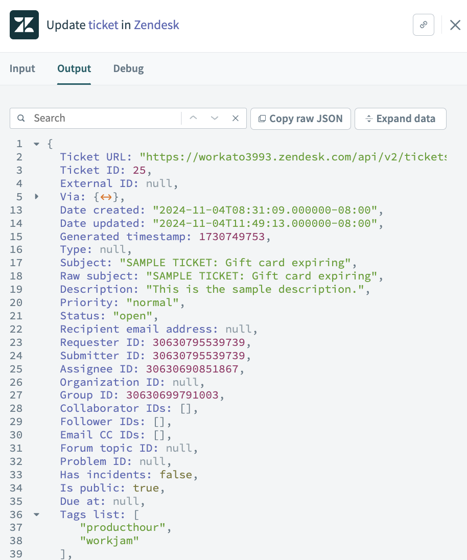Clear the search with the X icon
The height and width of the screenshot is (560, 467).
(x=235, y=118)
